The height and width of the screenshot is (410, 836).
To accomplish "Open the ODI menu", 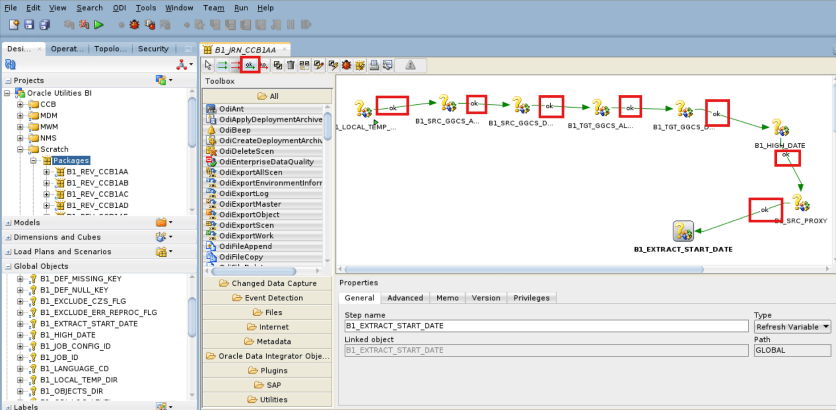I will [119, 8].
